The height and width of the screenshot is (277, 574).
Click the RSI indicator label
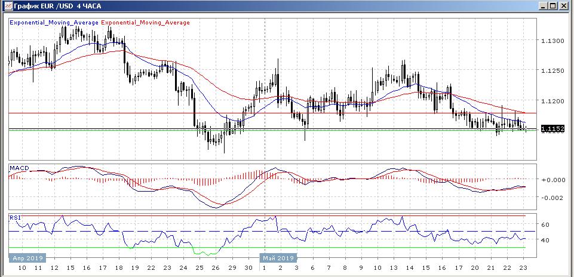(15, 218)
